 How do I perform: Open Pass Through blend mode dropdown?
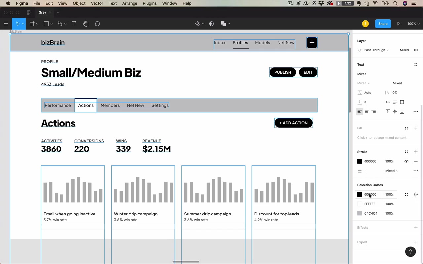376,50
